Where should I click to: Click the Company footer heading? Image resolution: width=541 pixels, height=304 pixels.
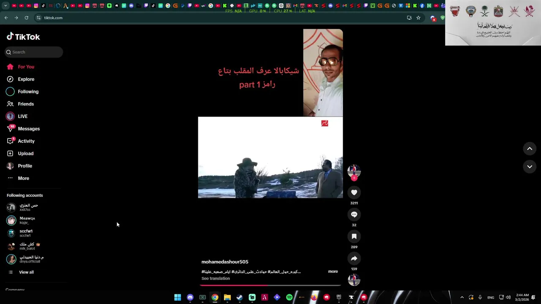[x=15, y=290]
